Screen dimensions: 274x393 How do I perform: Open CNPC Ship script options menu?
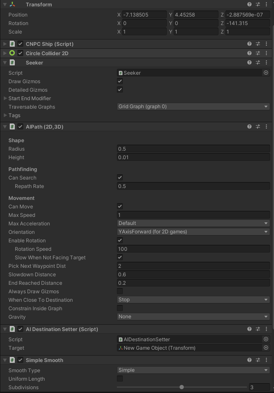click(266, 44)
